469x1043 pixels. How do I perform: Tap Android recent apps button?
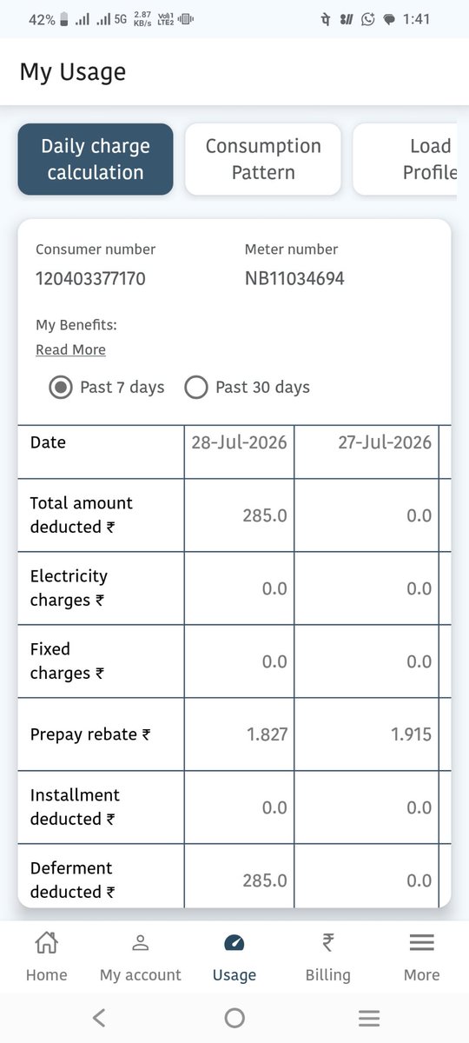[369, 1018]
